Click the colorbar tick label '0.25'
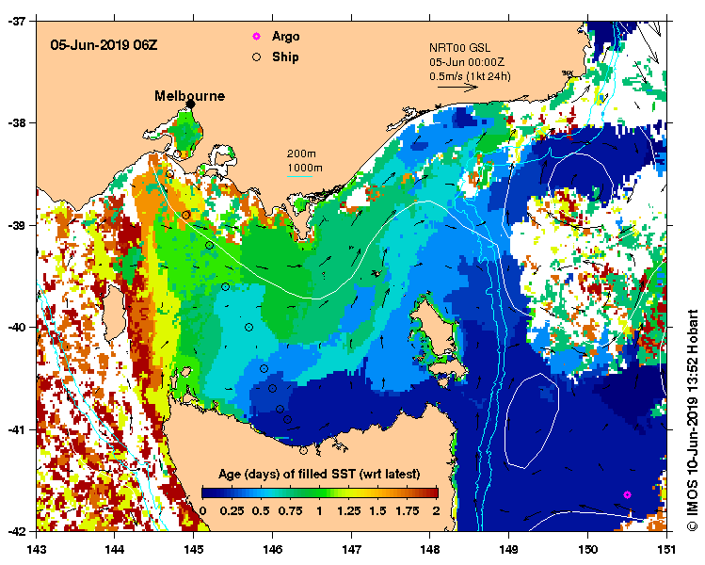This screenshot has height=565, width=705. click(232, 511)
